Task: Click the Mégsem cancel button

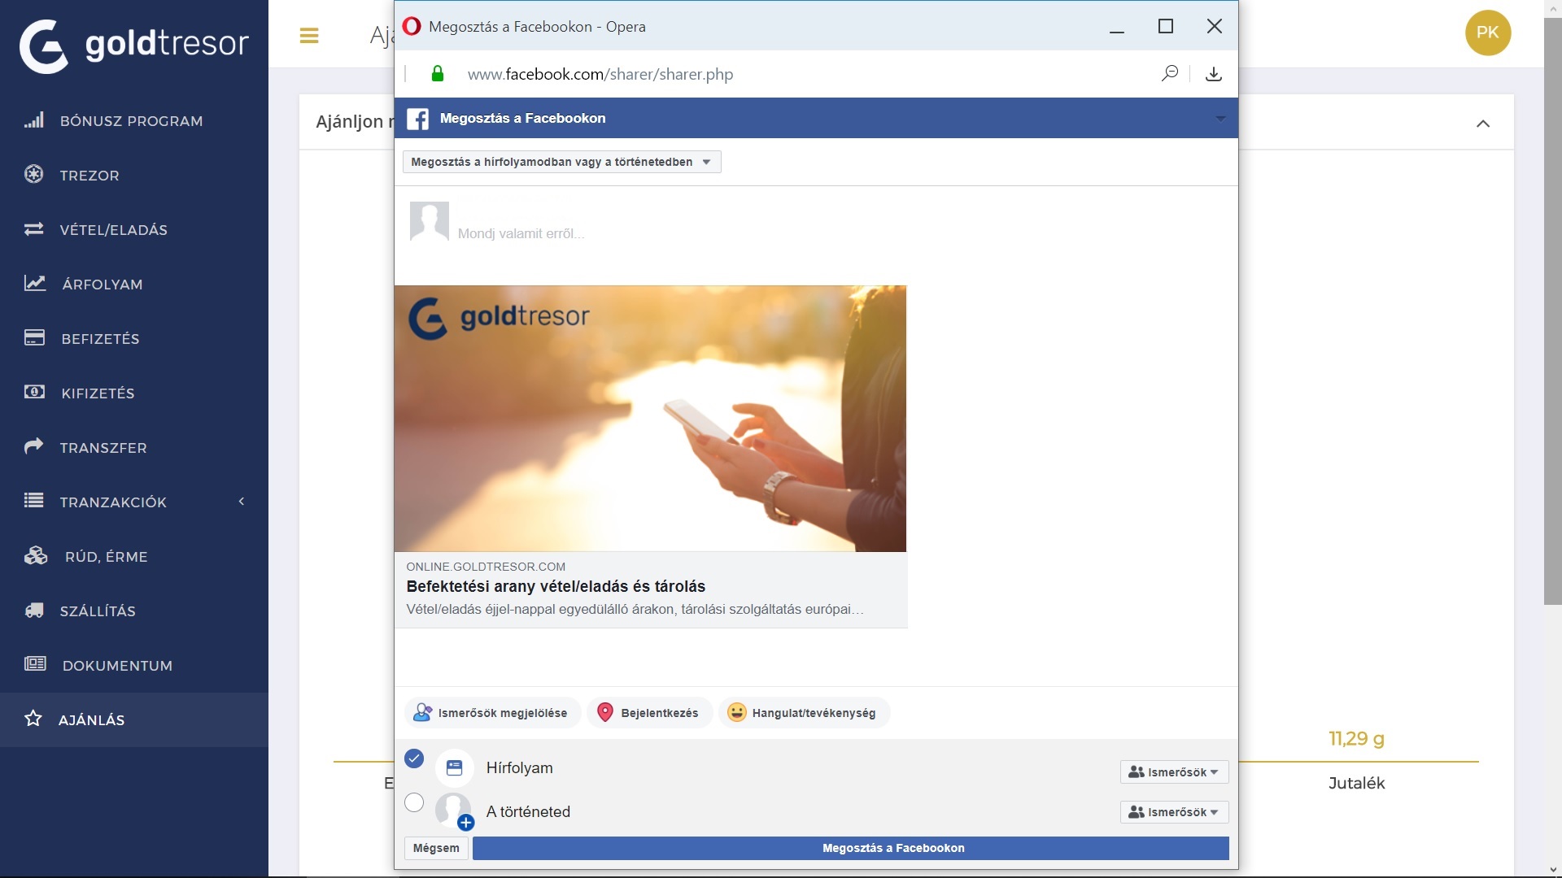Action: [x=436, y=848]
